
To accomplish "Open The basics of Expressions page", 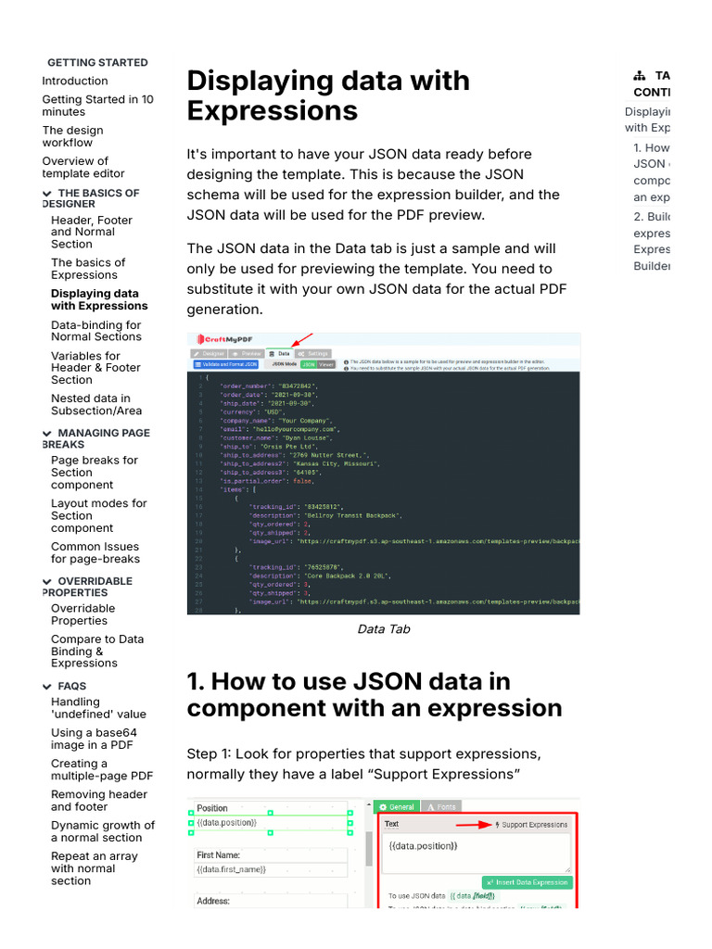I will pos(88,269).
